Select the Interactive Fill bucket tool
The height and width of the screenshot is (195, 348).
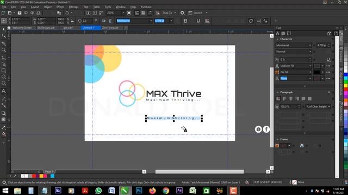click(x=4, y=134)
